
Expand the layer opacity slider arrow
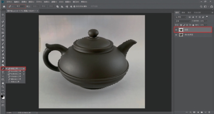(x=206, y=21)
